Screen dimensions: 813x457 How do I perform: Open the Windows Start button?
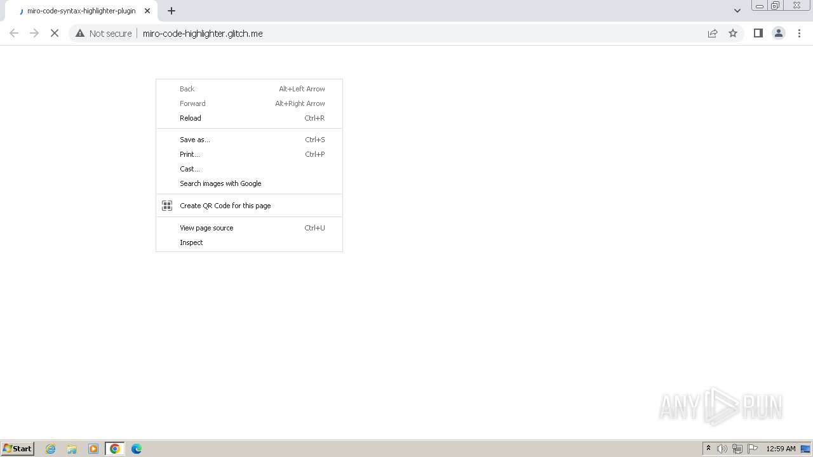point(17,449)
